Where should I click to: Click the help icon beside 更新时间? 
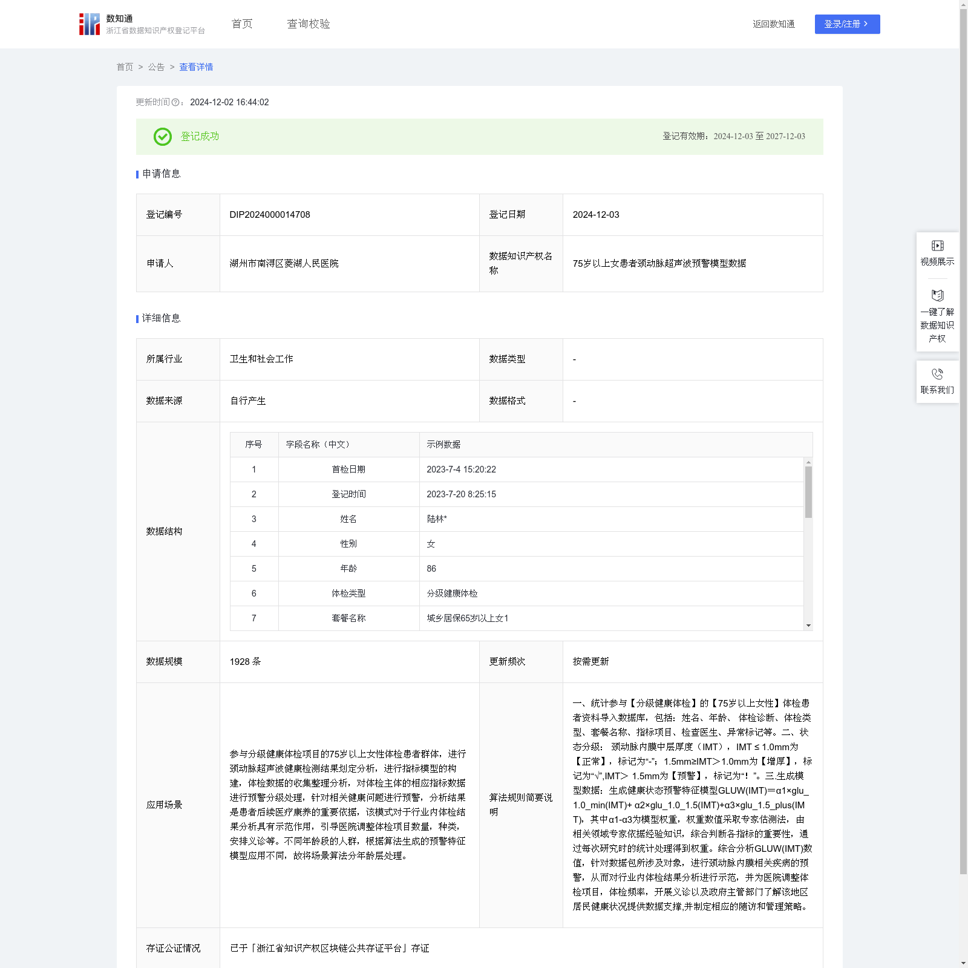pyautogui.click(x=175, y=103)
